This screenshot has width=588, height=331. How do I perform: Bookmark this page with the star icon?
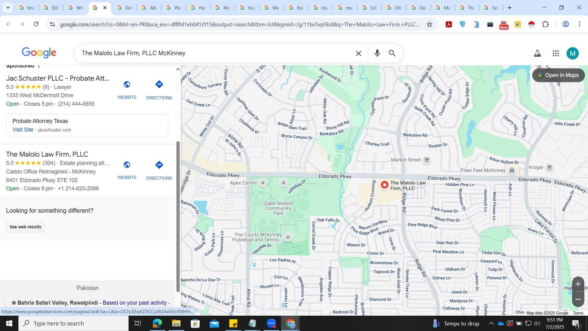(429, 24)
